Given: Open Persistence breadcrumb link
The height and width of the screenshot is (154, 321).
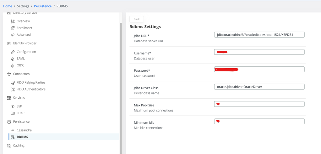Looking at the screenshot, I should 43,6.
